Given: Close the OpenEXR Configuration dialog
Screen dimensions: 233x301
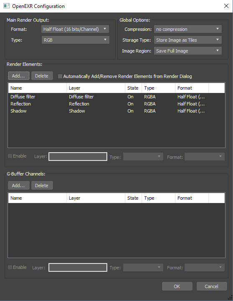Looking at the screenshot, I should (x=226, y=6).
